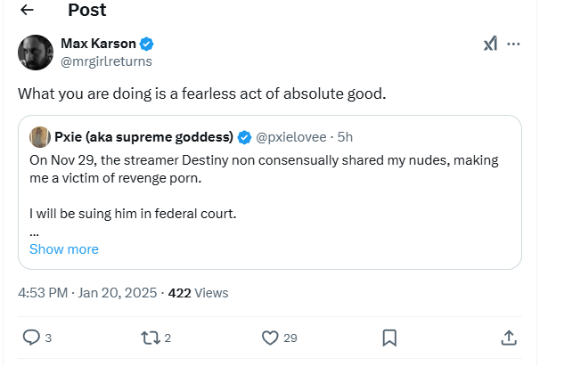
Task: Like the post with heart icon
Action: coord(270,338)
